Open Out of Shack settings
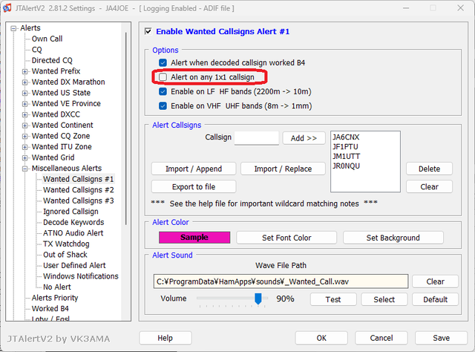Screen dimensions: 475x352 (65, 255)
